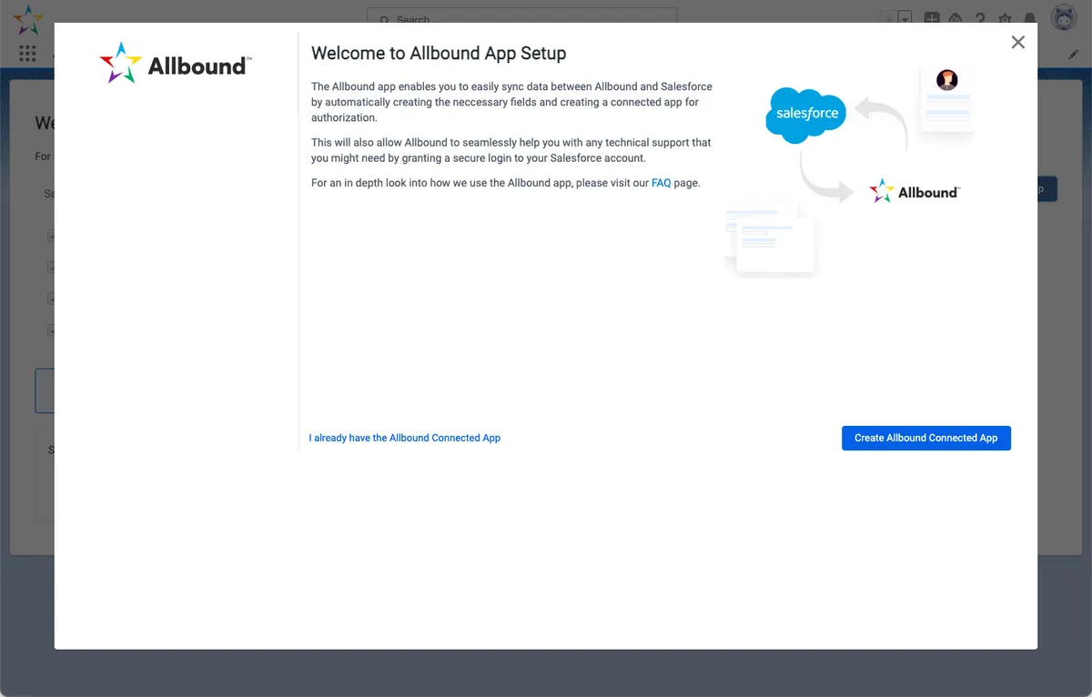The height and width of the screenshot is (697, 1092).
Task: Click 'Welcome to Allbound App Setup' heading
Action: (439, 53)
